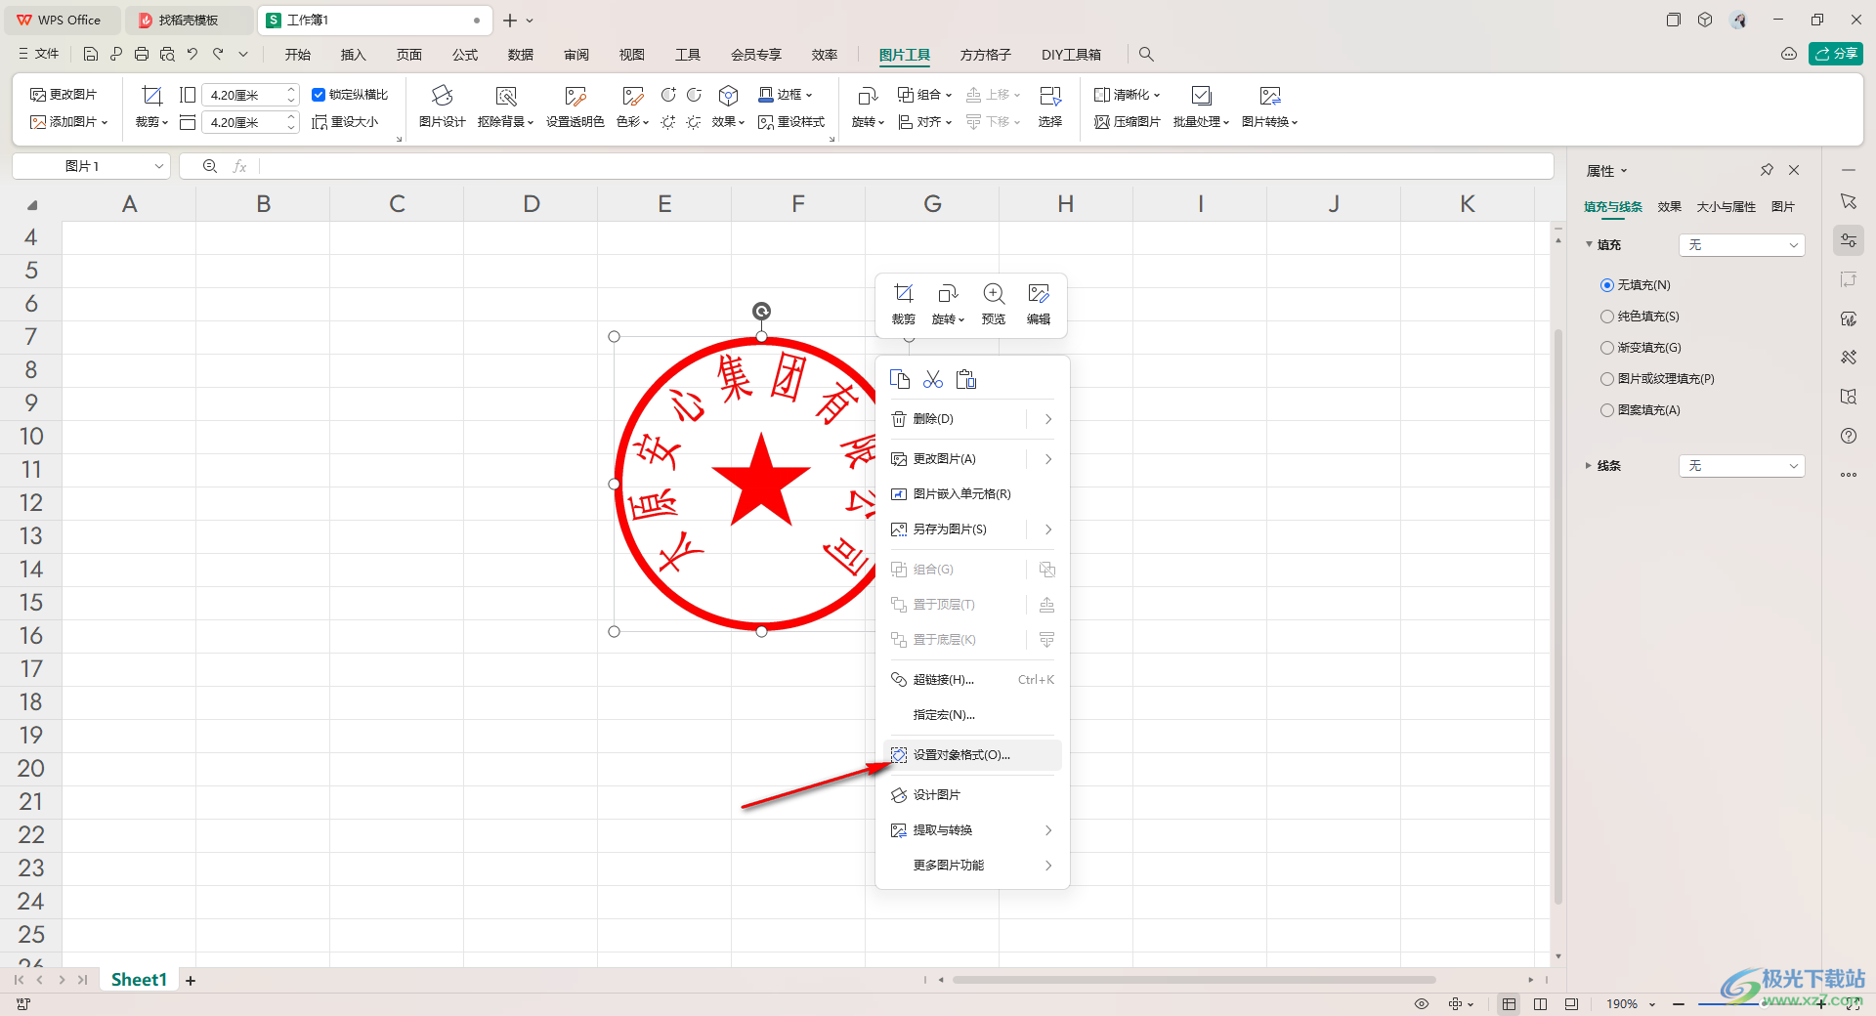Click 重设大小 reset size button
The height and width of the screenshot is (1016, 1876).
tap(345, 122)
